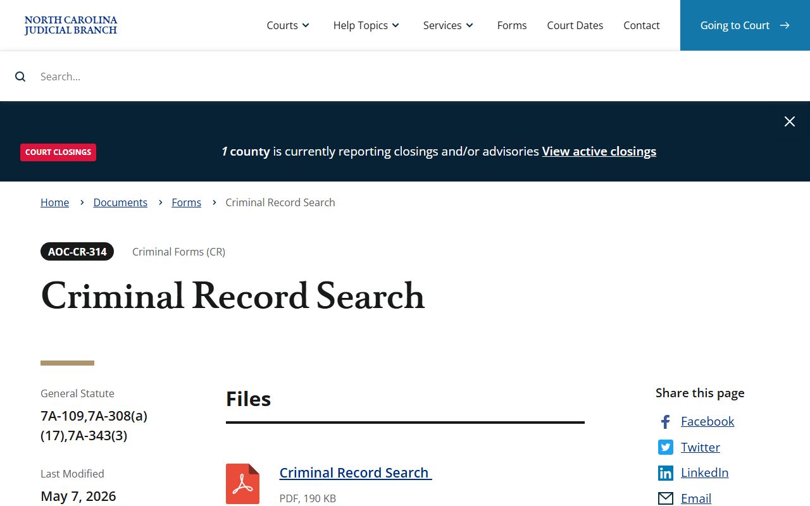Image resolution: width=810 pixels, height=506 pixels.
Task: Expand the Help Topics dropdown menu
Action: click(366, 25)
